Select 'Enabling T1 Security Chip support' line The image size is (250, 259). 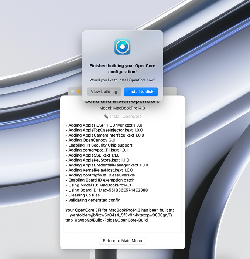pos(99,145)
